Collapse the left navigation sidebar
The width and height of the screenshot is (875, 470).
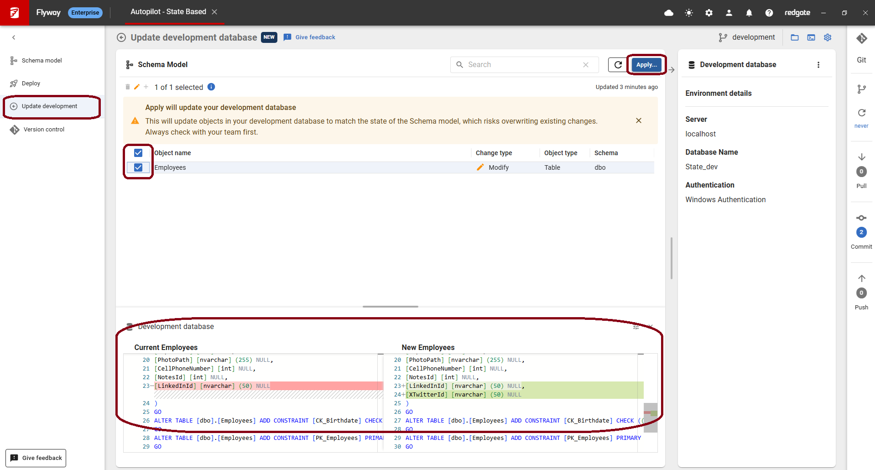(x=14, y=37)
